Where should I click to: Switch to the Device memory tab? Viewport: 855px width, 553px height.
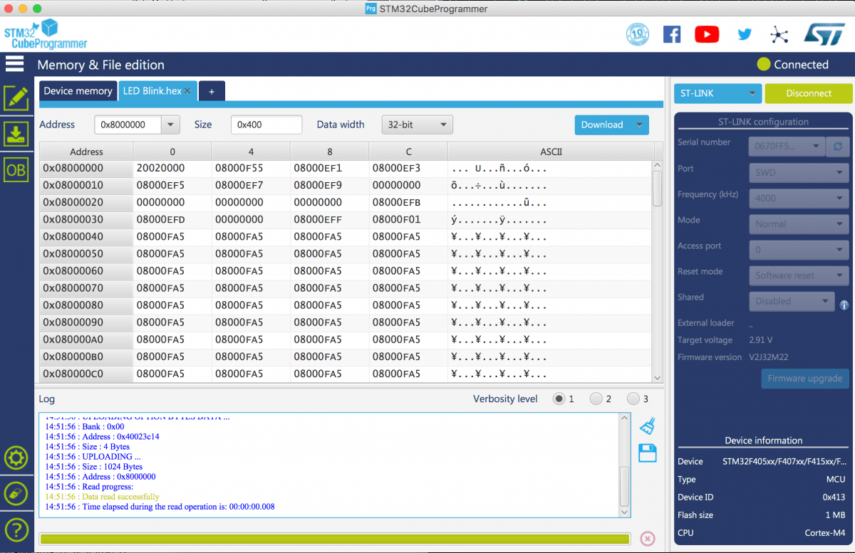coord(78,90)
